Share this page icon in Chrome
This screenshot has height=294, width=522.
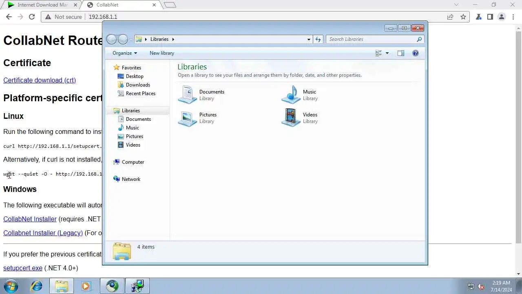pyautogui.click(x=450, y=17)
